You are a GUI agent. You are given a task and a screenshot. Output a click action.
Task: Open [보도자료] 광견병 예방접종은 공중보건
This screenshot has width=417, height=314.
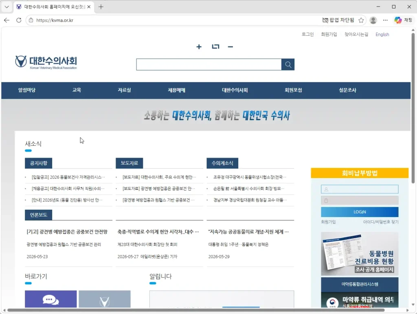pyautogui.click(x=159, y=189)
